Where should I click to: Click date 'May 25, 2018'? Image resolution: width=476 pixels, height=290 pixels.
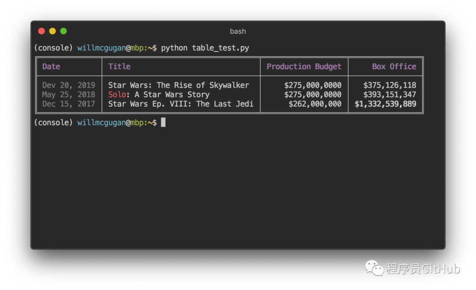point(69,94)
